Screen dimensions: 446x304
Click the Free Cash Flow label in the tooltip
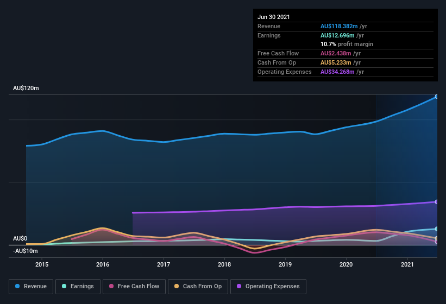[x=278, y=53]
